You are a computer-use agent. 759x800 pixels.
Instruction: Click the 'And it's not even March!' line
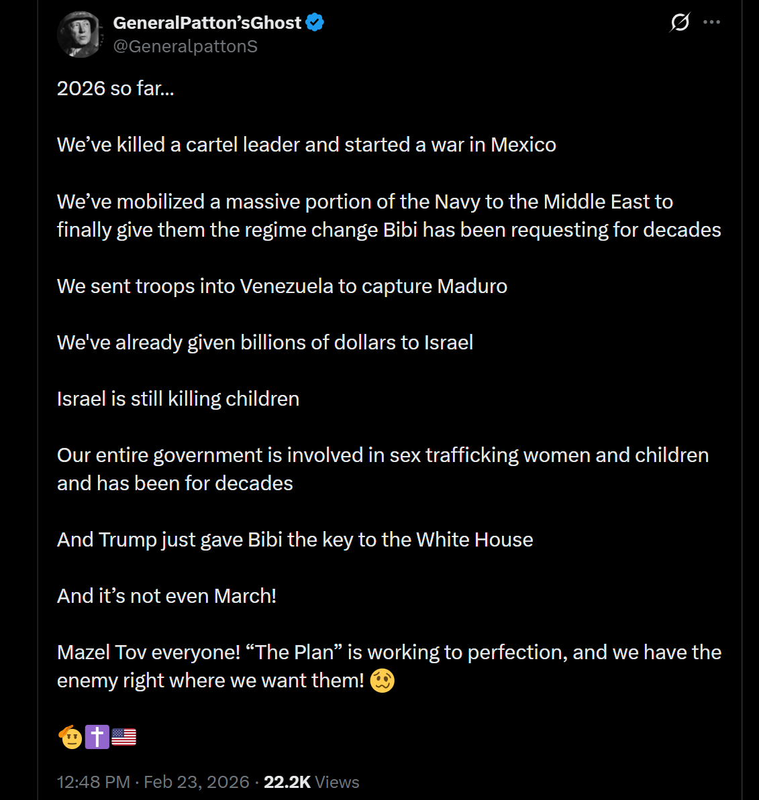tap(166, 596)
